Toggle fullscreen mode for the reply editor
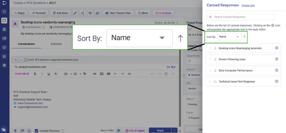This screenshot has width=286, height=133. [166, 74]
